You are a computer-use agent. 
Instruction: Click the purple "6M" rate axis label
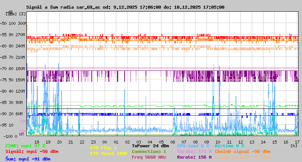21,134
